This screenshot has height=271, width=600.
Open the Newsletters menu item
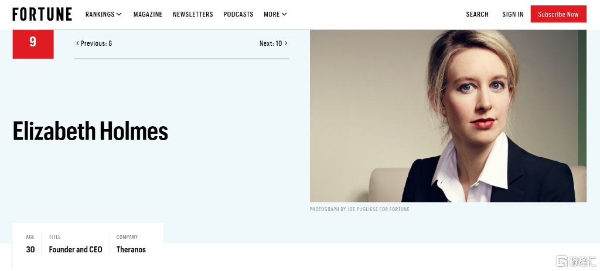(193, 14)
